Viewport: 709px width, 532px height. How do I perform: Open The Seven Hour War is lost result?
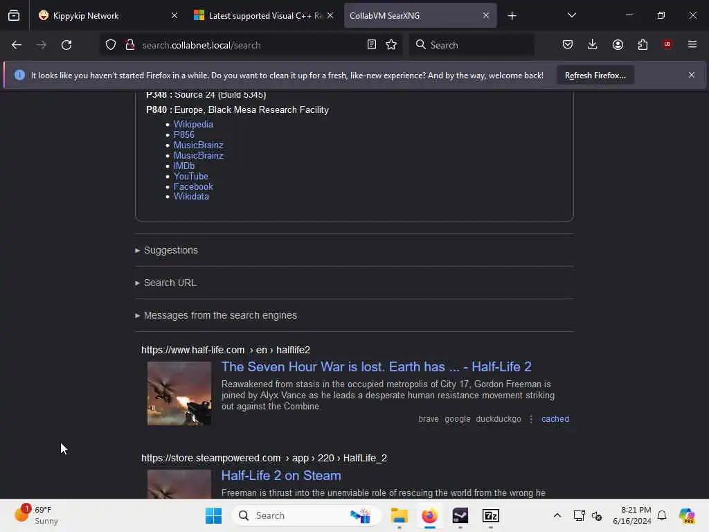(376, 367)
